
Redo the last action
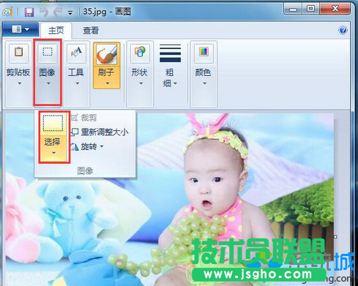pos(58,12)
